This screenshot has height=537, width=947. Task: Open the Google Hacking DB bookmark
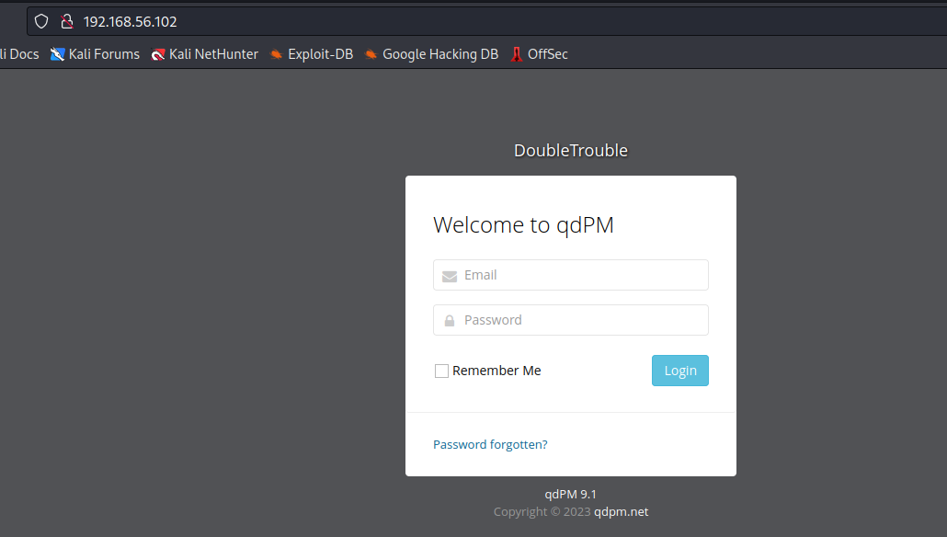point(432,54)
